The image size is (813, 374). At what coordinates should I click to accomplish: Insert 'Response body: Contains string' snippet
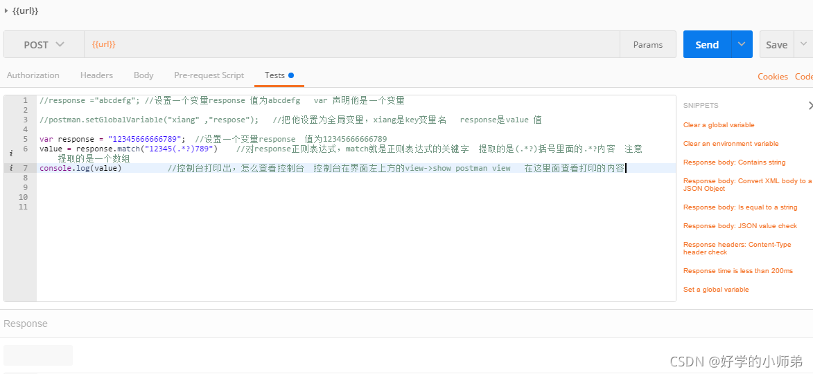point(734,162)
